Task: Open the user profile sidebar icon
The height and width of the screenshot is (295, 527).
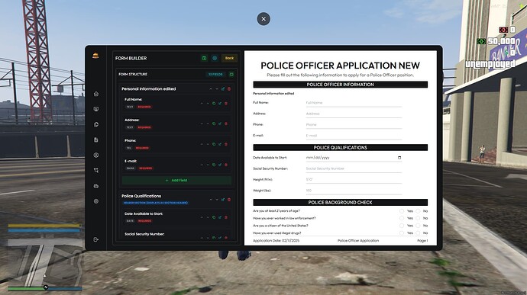Action: (96, 155)
